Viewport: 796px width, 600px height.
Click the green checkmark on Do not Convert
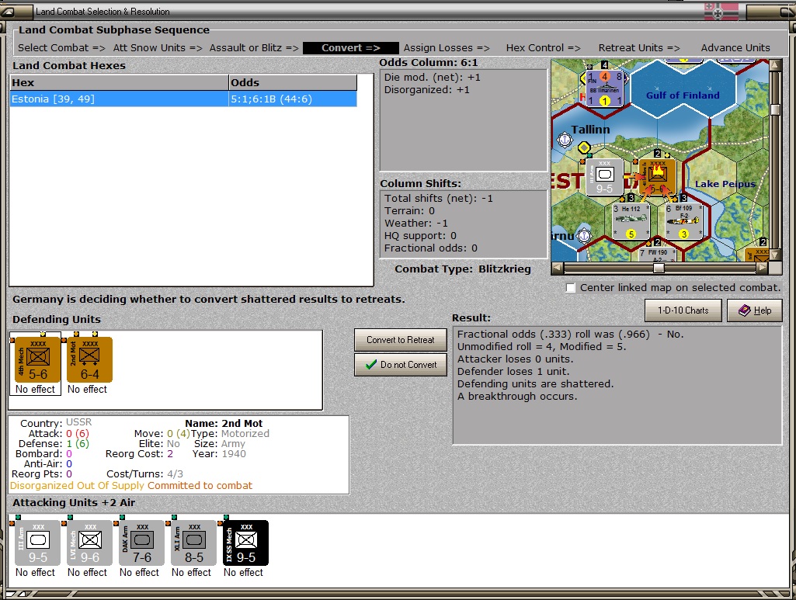(x=371, y=364)
